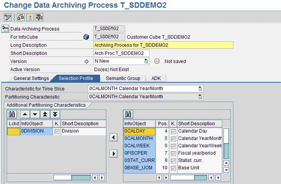Viewport: 281px width, 184px height.
Task: Open the Version N New dropdown
Action: coord(146,61)
